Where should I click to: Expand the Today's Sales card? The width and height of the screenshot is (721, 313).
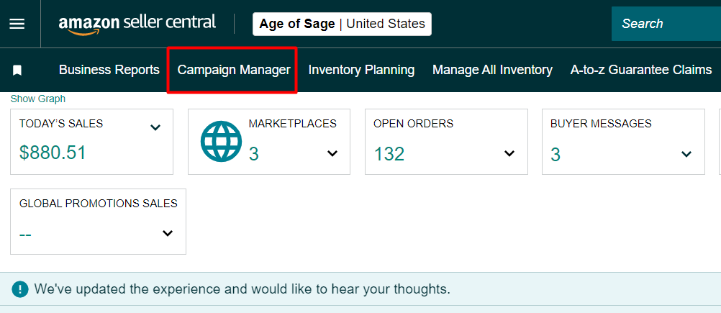[155, 128]
